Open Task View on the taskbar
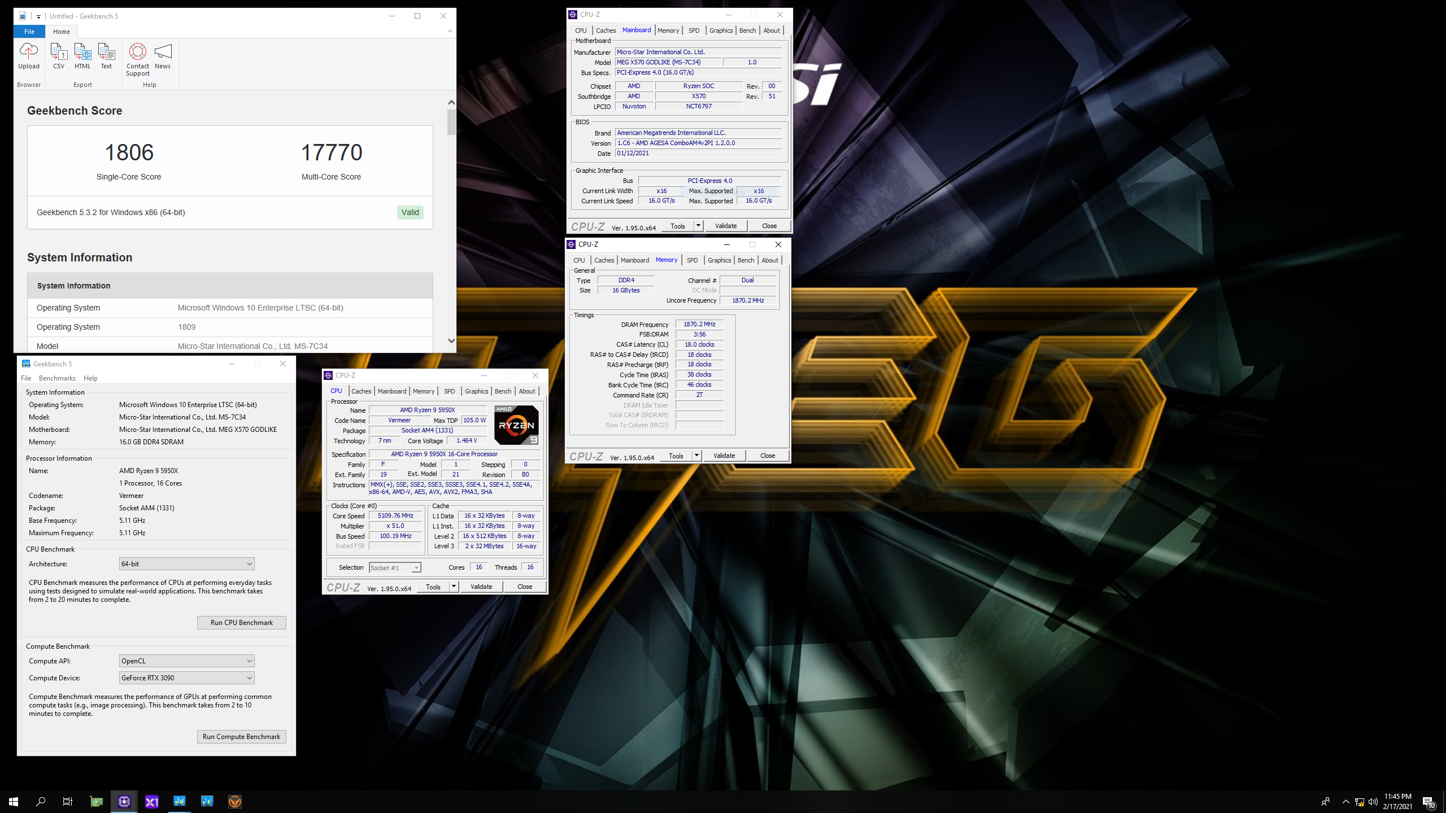This screenshot has height=813, width=1446. point(68,801)
